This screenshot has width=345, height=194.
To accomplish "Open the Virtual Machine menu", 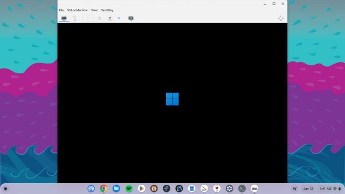I will [x=77, y=10].
